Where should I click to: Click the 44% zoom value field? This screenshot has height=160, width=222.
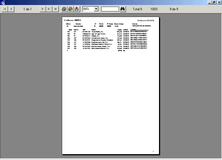[88, 9]
